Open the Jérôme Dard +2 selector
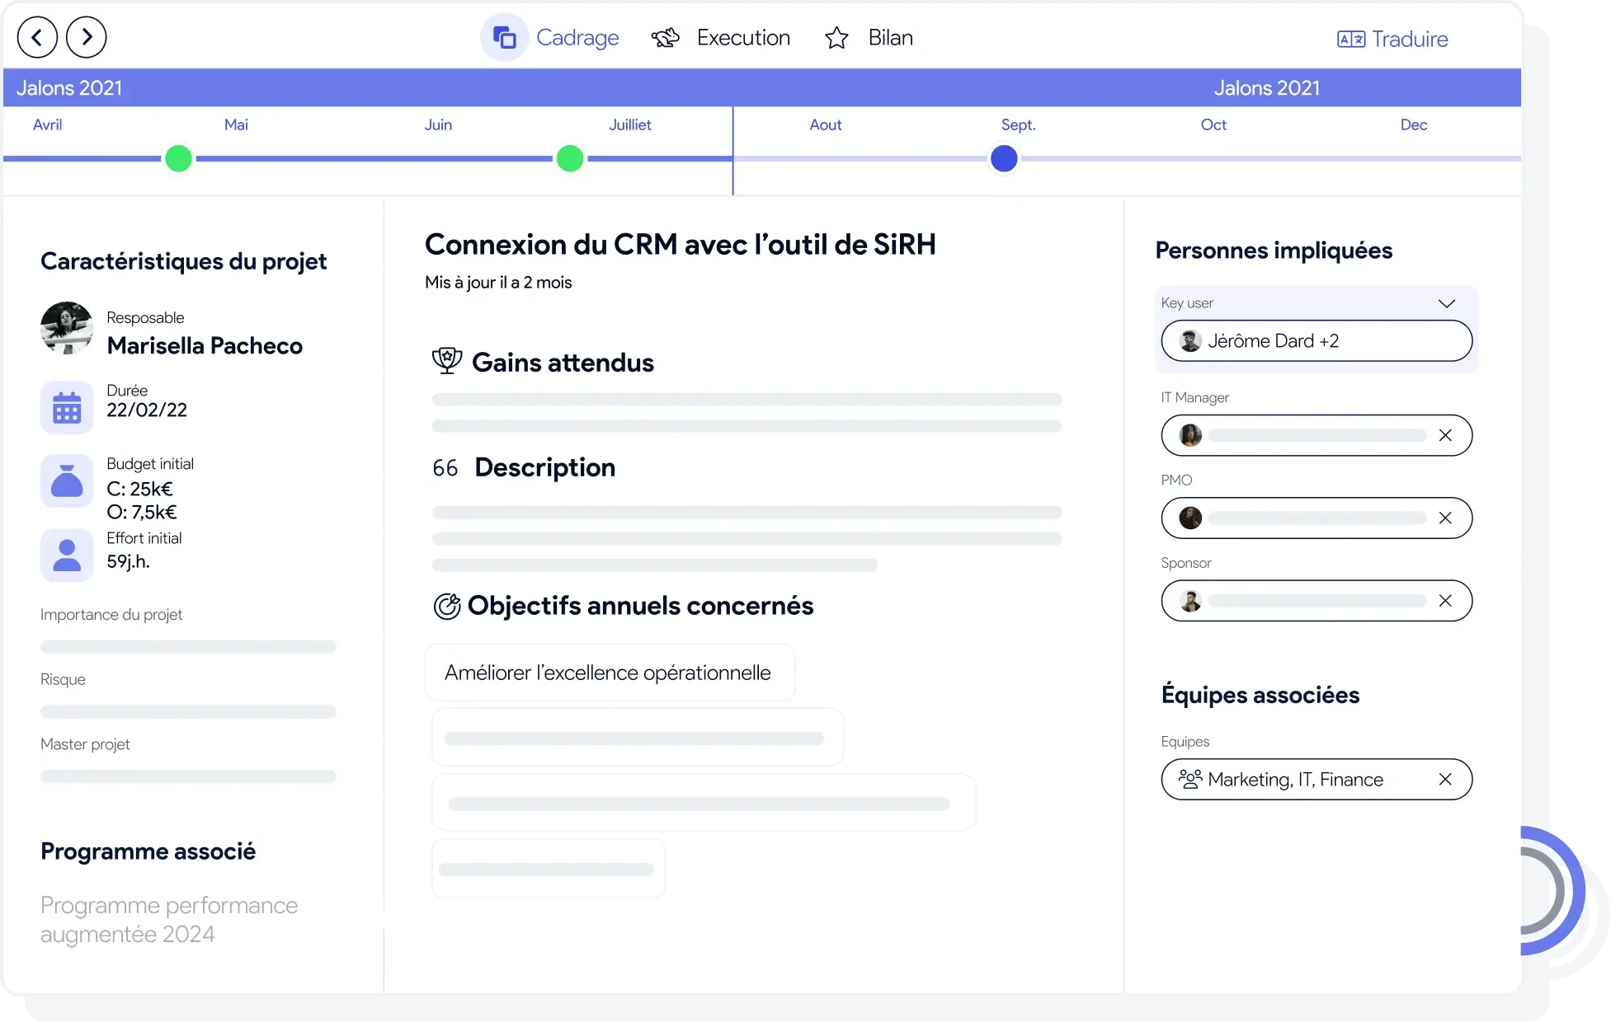The height and width of the screenshot is (1022, 1611). pyautogui.click(x=1317, y=341)
